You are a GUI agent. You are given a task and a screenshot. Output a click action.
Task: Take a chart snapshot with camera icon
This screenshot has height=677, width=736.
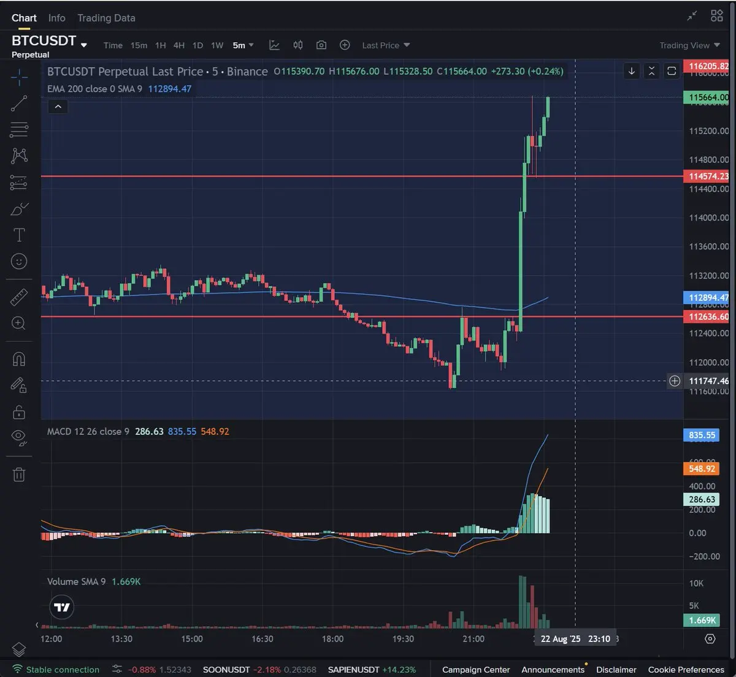[x=321, y=45]
